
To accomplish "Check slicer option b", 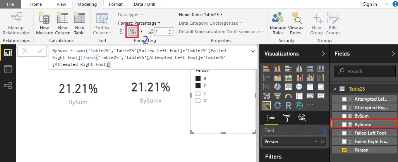I will 198,86.
